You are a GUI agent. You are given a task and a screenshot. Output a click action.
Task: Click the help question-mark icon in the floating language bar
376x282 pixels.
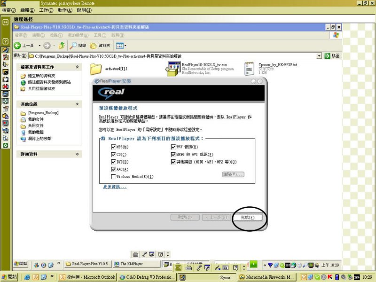pos(161,254)
